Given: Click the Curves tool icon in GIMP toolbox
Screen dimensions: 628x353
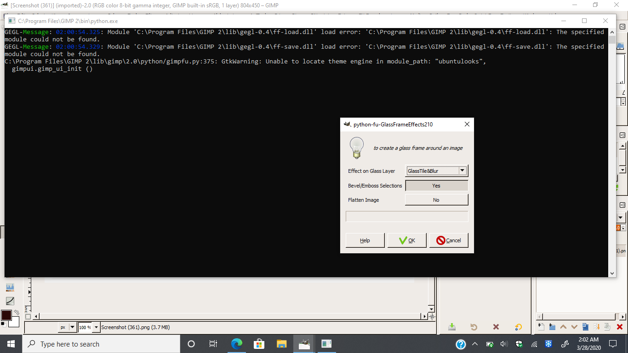Looking at the screenshot, I should 10,301.
